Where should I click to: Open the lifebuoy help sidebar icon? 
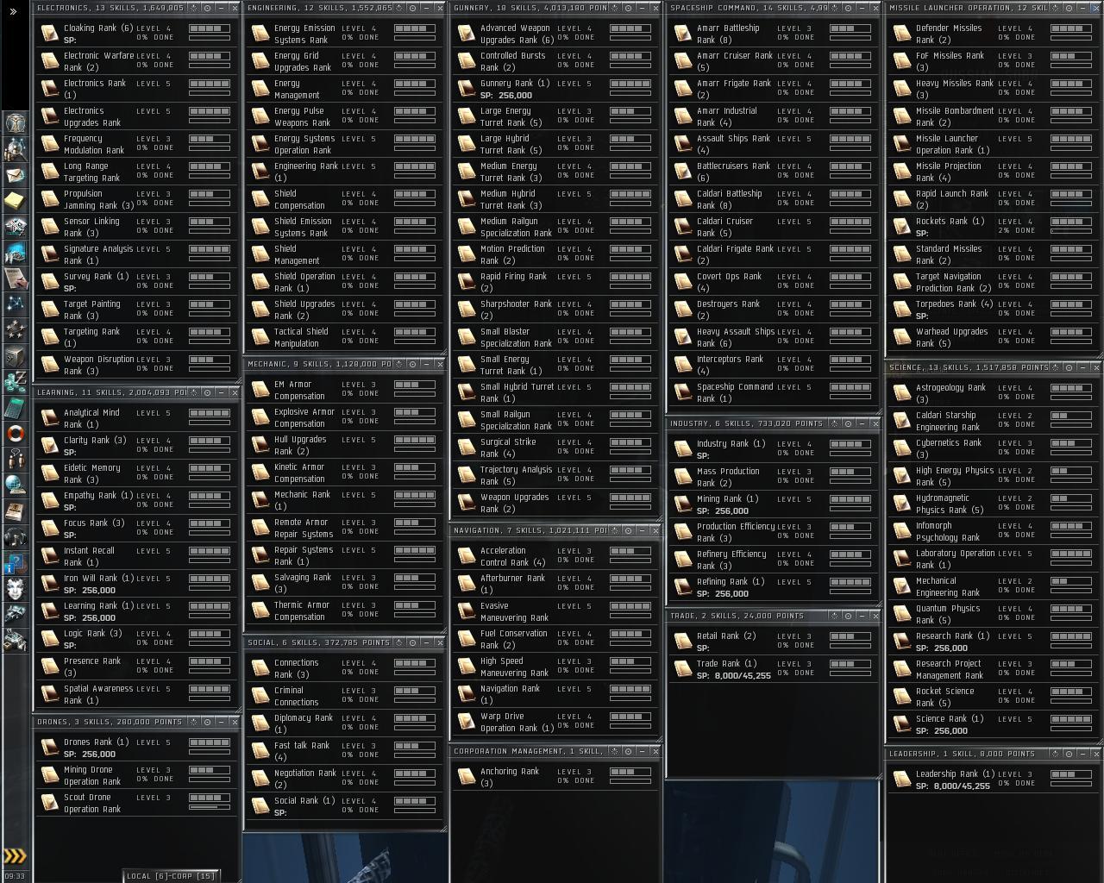point(16,433)
